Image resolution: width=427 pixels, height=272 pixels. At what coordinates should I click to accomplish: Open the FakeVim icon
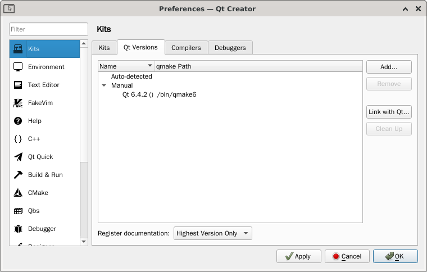[x=18, y=103]
